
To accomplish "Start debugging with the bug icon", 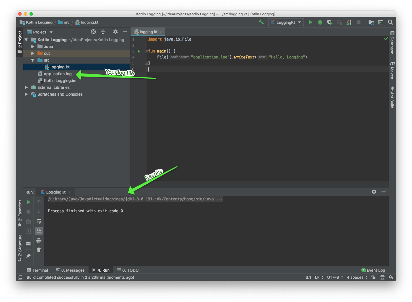I will pos(320,22).
